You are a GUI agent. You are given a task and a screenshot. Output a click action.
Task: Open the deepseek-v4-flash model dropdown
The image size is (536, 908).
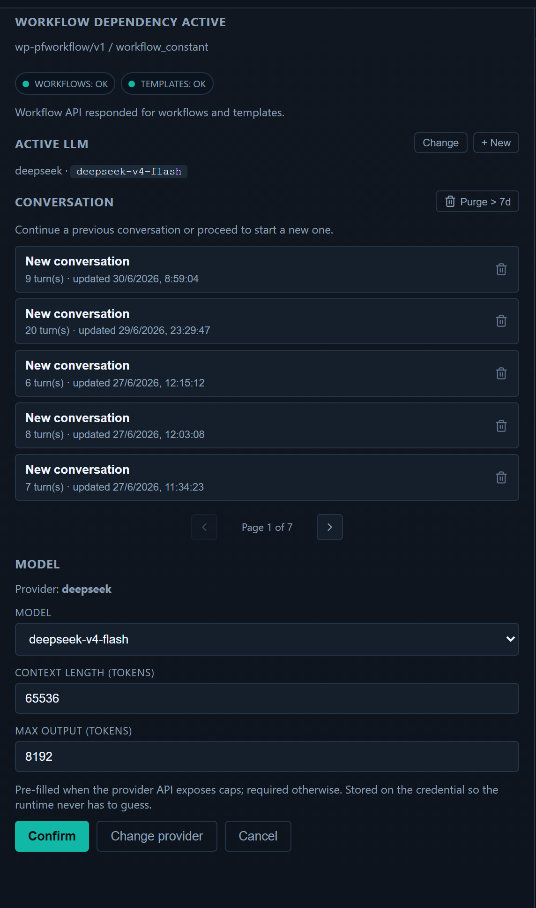click(267, 639)
